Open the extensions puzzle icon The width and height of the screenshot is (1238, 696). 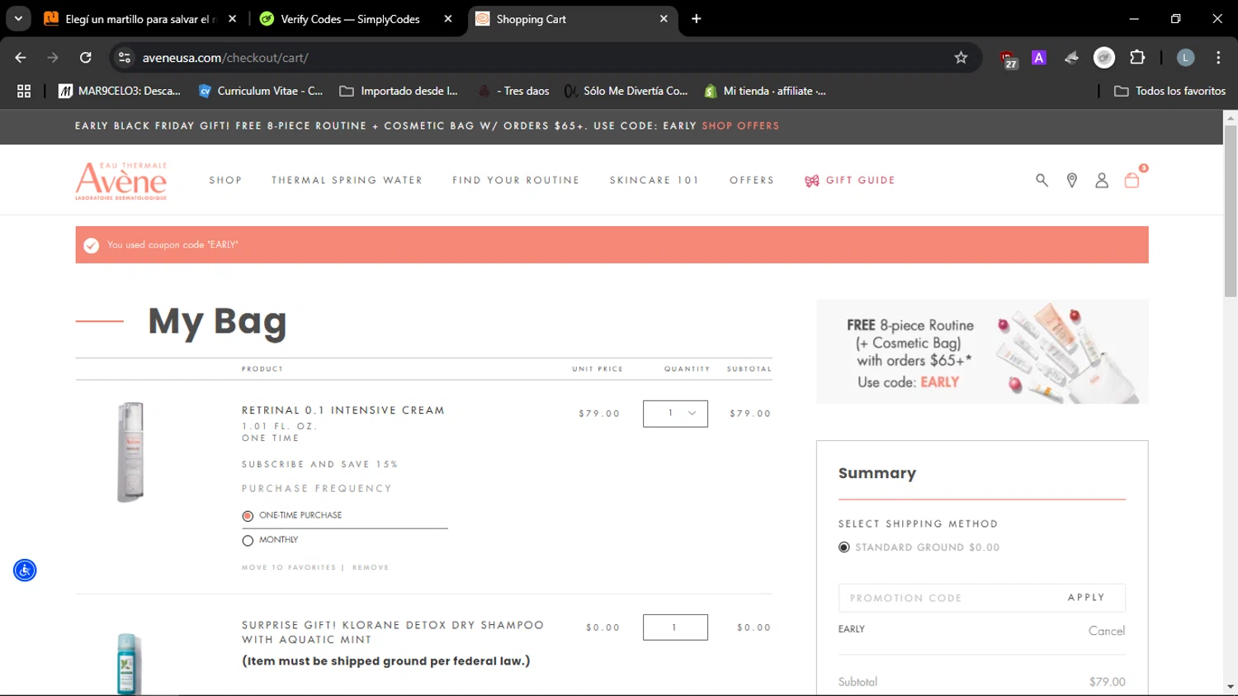[x=1137, y=58]
